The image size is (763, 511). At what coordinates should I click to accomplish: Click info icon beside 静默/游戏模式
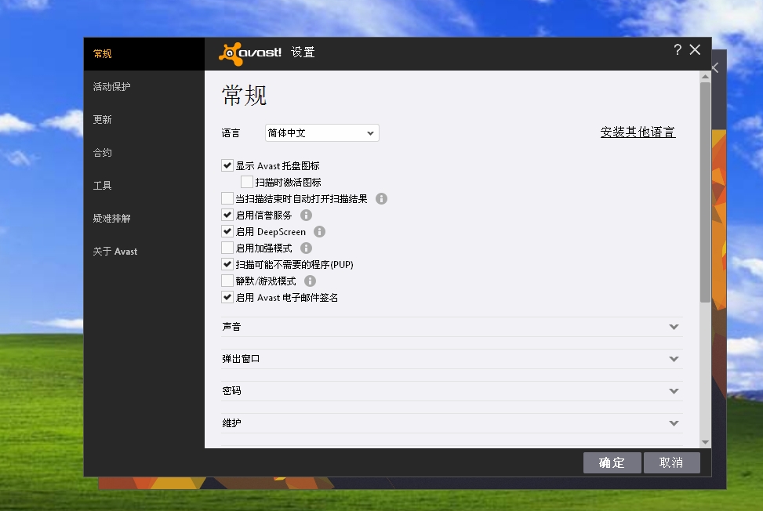click(x=310, y=281)
